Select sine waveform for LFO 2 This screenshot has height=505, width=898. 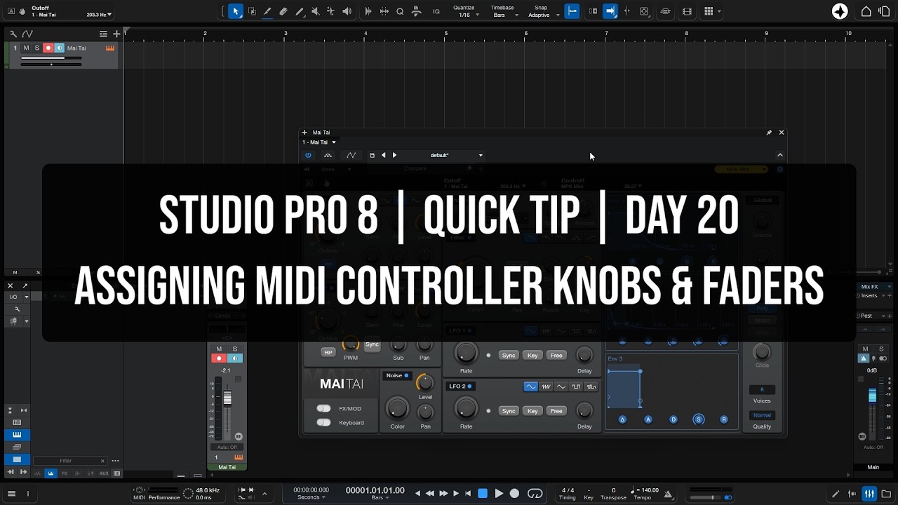(530, 386)
